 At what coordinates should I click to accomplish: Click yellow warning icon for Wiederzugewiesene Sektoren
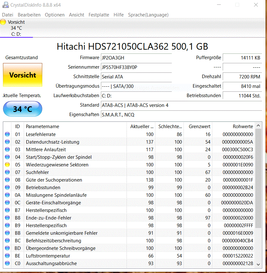click(x=7, y=164)
